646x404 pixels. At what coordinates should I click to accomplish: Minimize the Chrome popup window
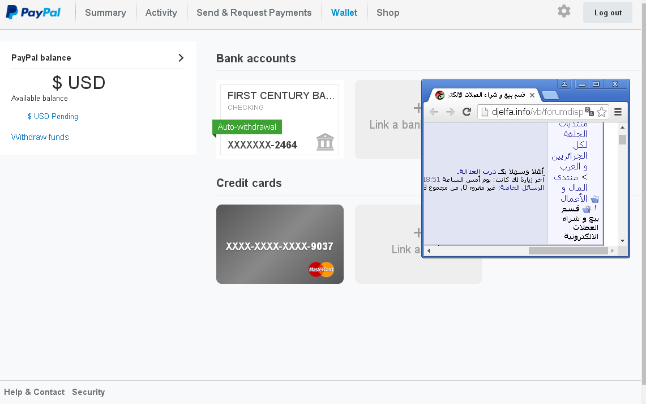tap(581, 84)
